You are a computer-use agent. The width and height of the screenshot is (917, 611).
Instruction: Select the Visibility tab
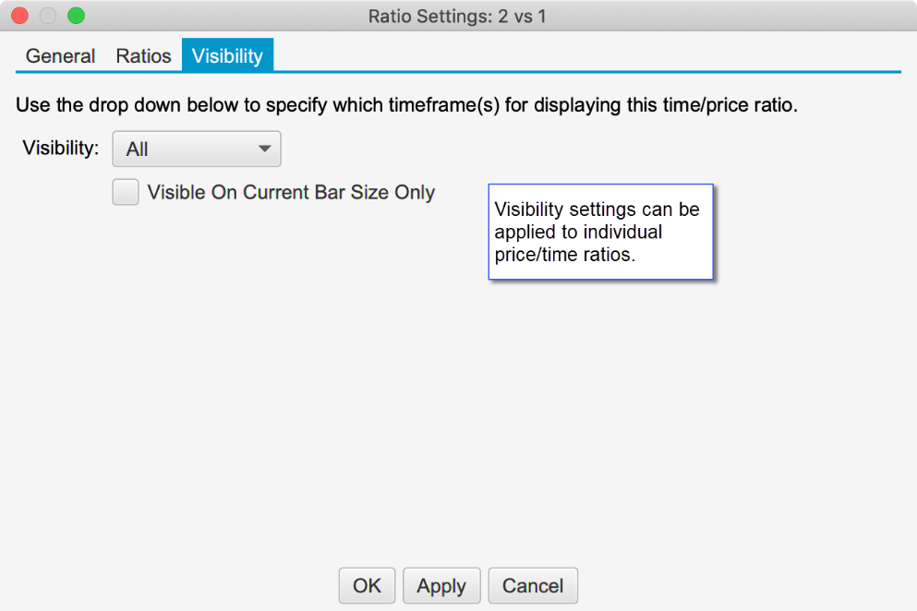point(227,56)
